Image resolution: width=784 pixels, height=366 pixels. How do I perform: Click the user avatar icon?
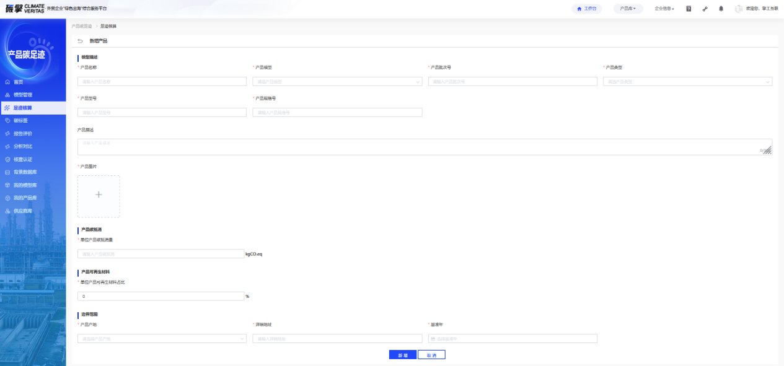click(738, 9)
